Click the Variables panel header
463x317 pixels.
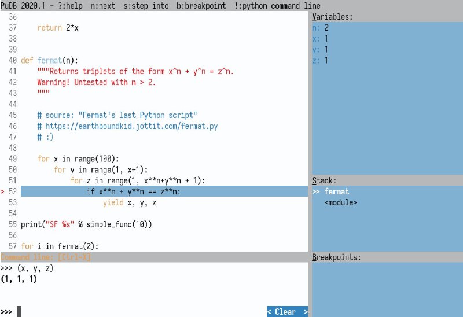tap(332, 17)
